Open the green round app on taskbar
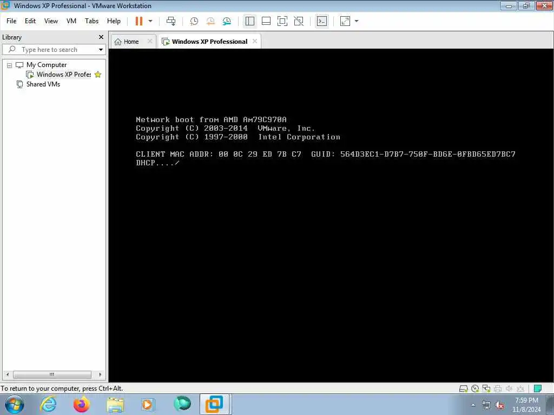Viewport: 554px width, 415px height. coord(182,403)
